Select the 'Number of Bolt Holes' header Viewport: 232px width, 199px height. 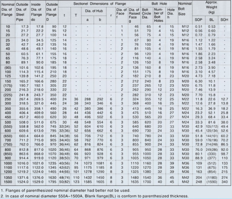pyautogui.click(x=159, y=15)
